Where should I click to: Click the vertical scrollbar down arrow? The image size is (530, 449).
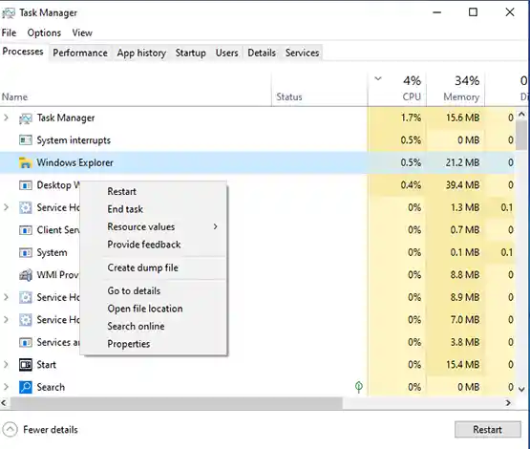point(522,389)
